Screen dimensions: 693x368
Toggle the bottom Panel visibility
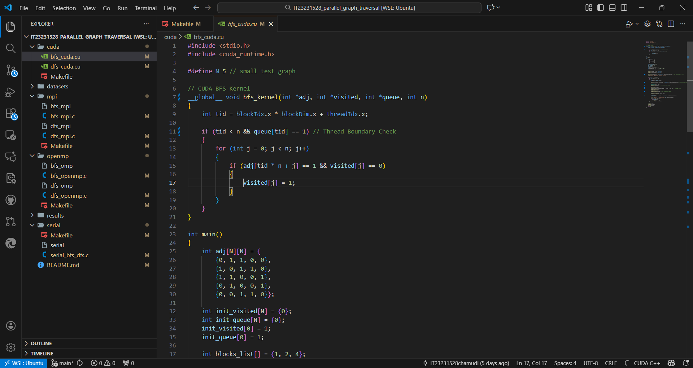pos(612,8)
